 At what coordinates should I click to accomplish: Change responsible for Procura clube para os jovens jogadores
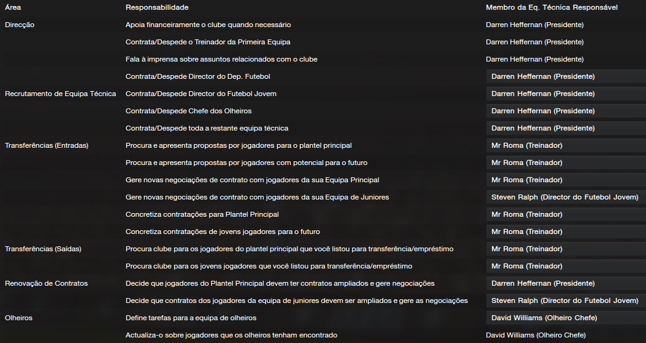pos(566,267)
